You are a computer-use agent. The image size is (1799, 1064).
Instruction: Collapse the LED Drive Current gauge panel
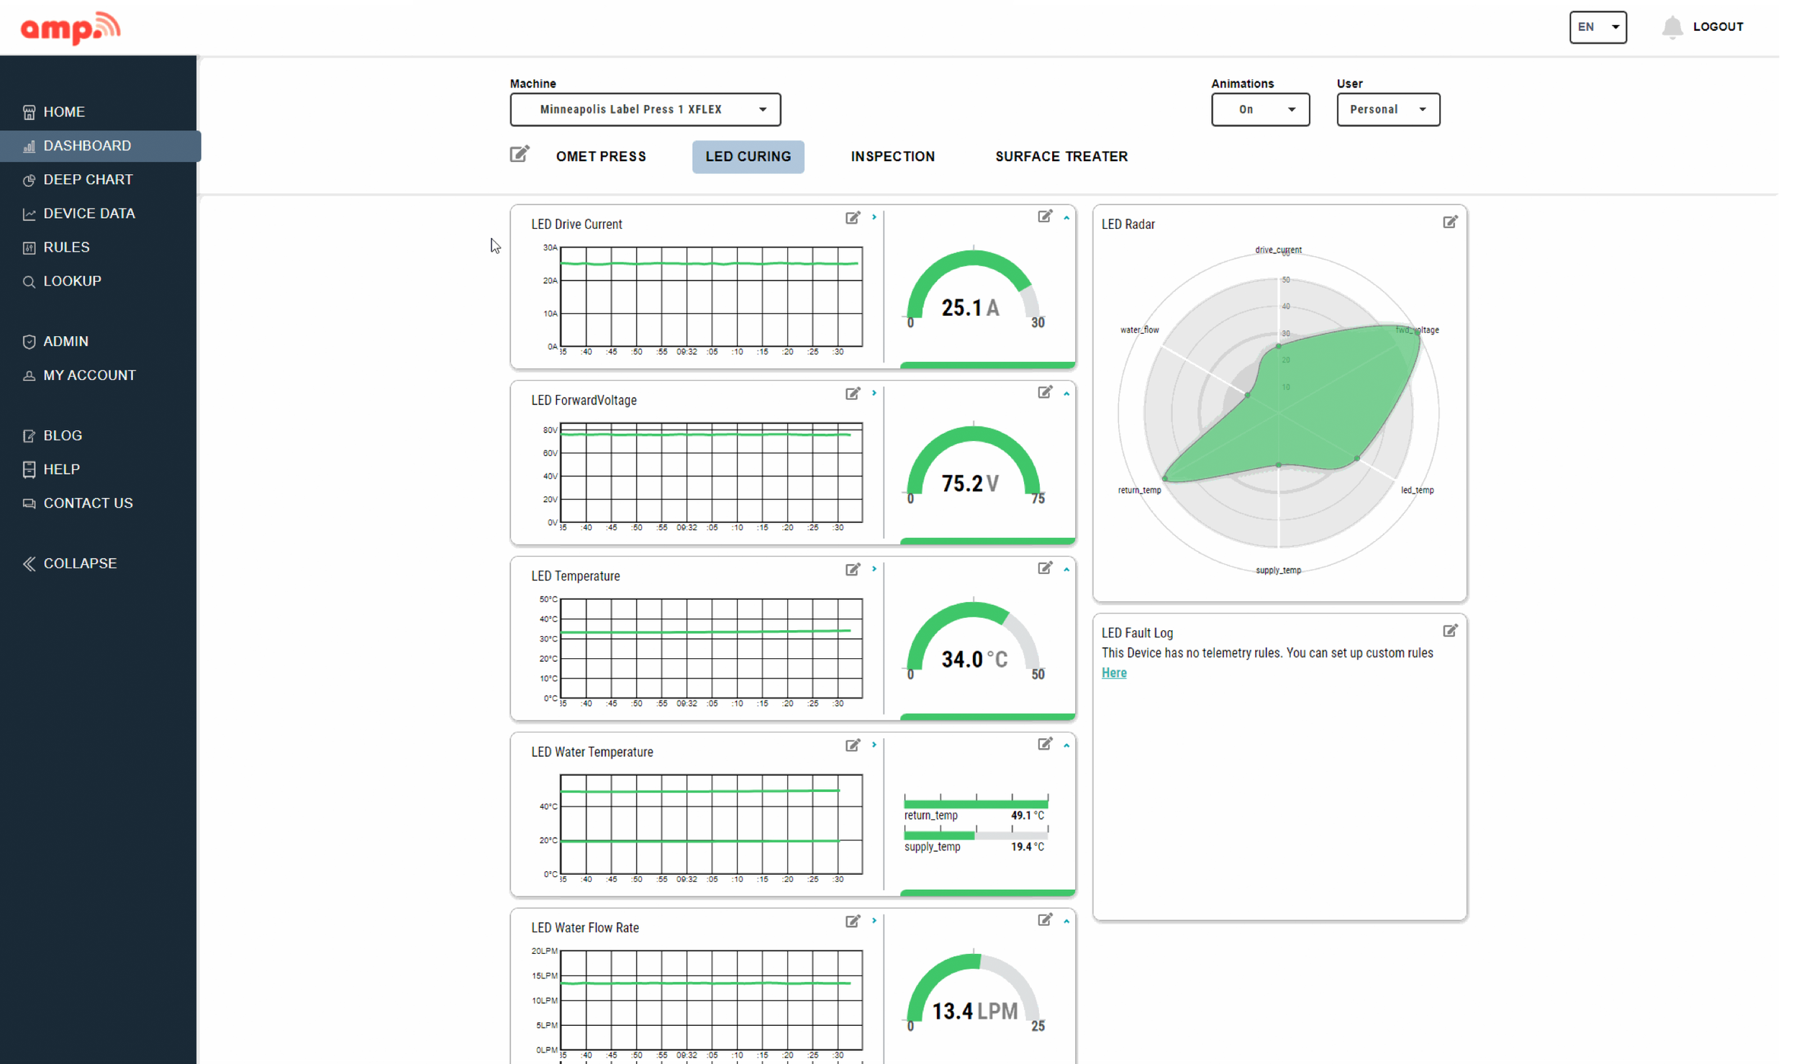(x=1066, y=217)
